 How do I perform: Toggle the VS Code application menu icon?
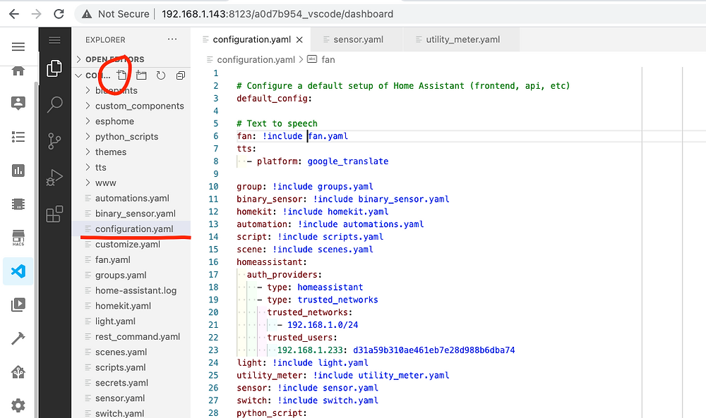click(54, 40)
